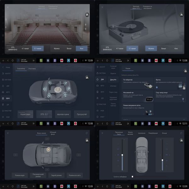This screenshot has width=189, height=189.
Task: Switch to the Опції звуку tab
Action: (32, 69)
